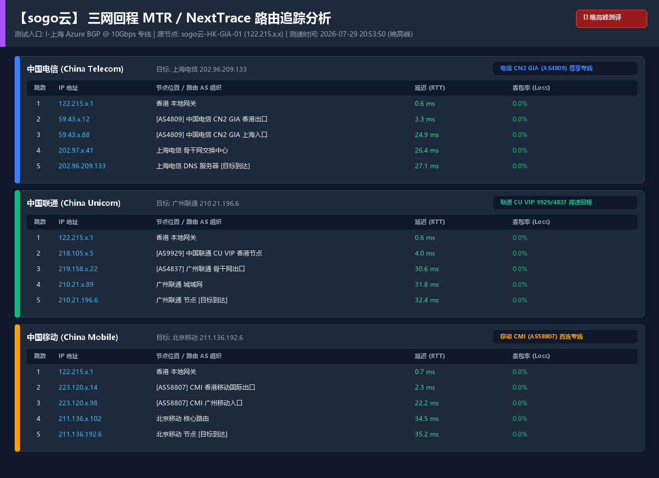This screenshot has height=478, width=659.
Task: Select the 中国联通 (China Unicom) section heading
Action: click(x=74, y=203)
